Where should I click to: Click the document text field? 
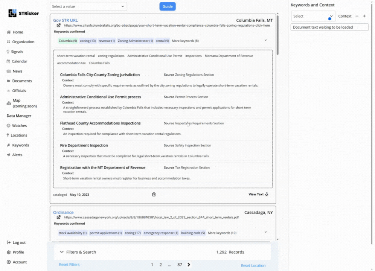(x=329, y=27)
